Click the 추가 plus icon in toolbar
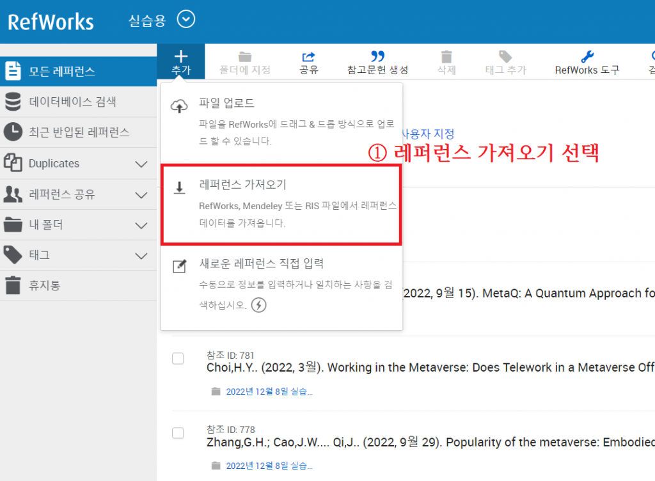 pos(181,56)
